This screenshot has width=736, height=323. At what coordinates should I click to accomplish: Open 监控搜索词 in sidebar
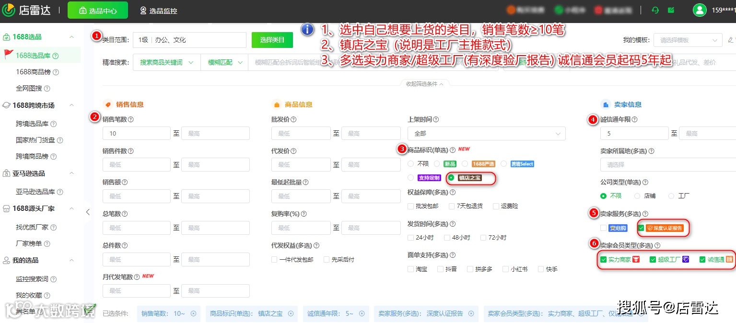click(32, 279)
